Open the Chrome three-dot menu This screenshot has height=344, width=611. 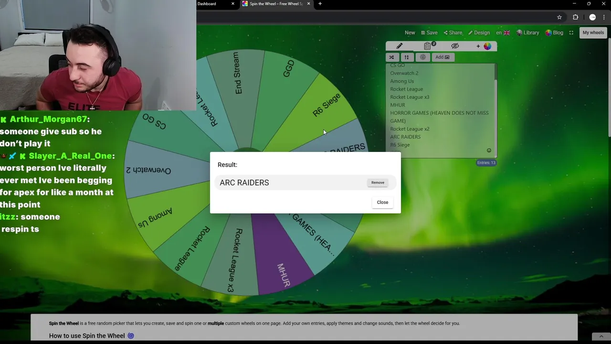[604, 17]
